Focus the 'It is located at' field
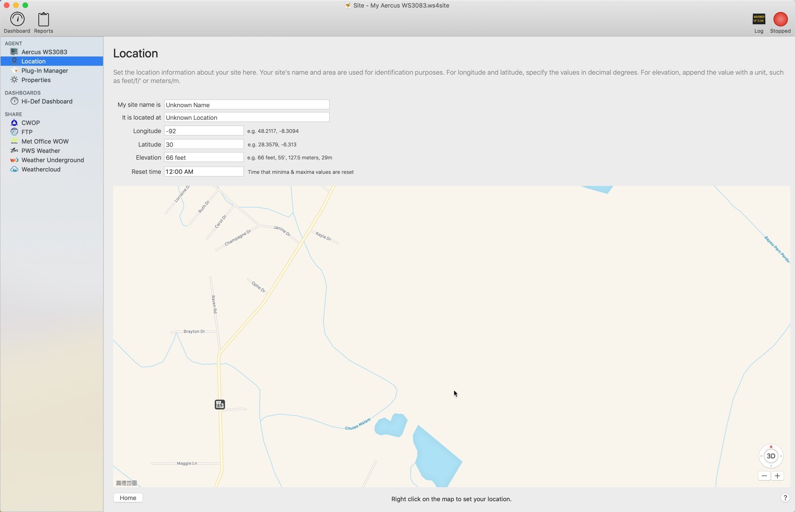The width and height of the screenshot is (795, 512). point(247,117)
